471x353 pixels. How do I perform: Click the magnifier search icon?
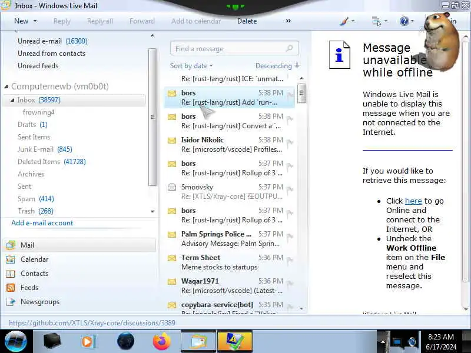[x=290, y=48]
